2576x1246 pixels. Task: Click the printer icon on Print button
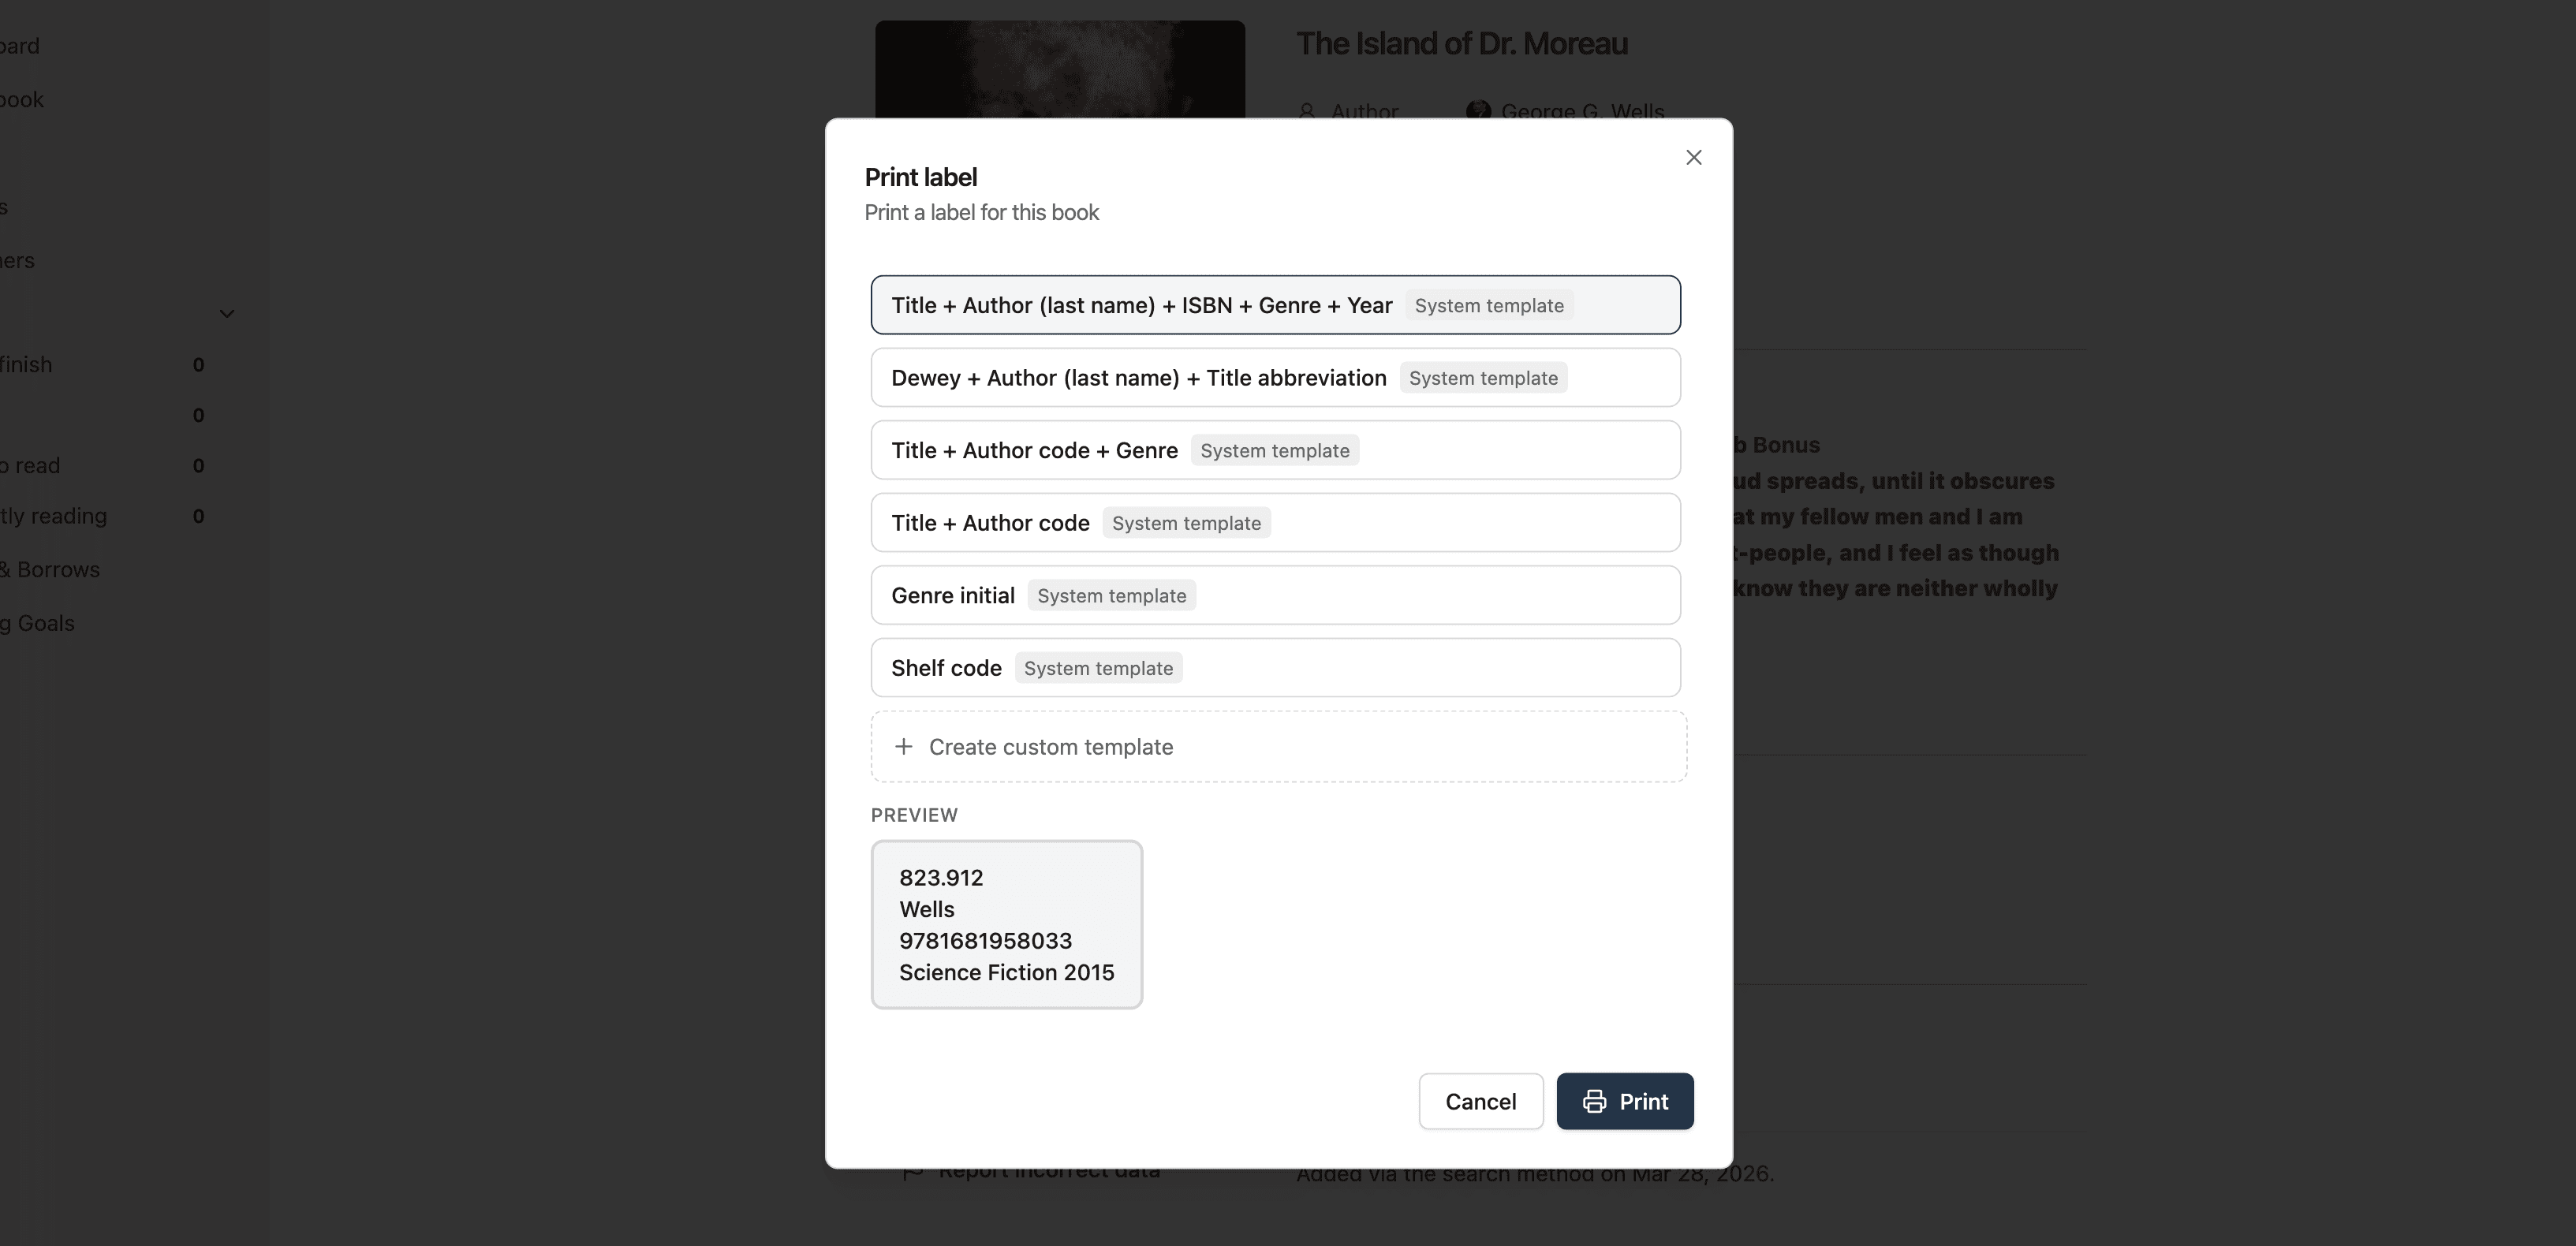[1594, 1101]
